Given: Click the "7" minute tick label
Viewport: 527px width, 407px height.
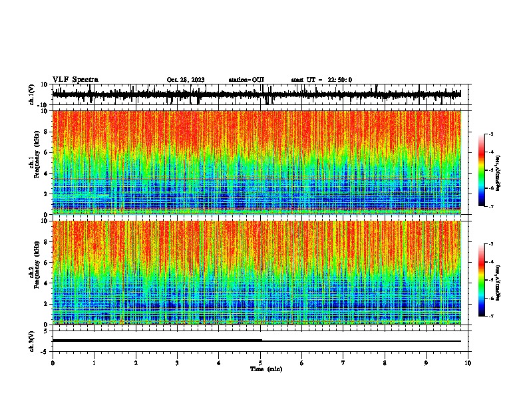Looking at the screenshot, I should click(x=343, y=363).
